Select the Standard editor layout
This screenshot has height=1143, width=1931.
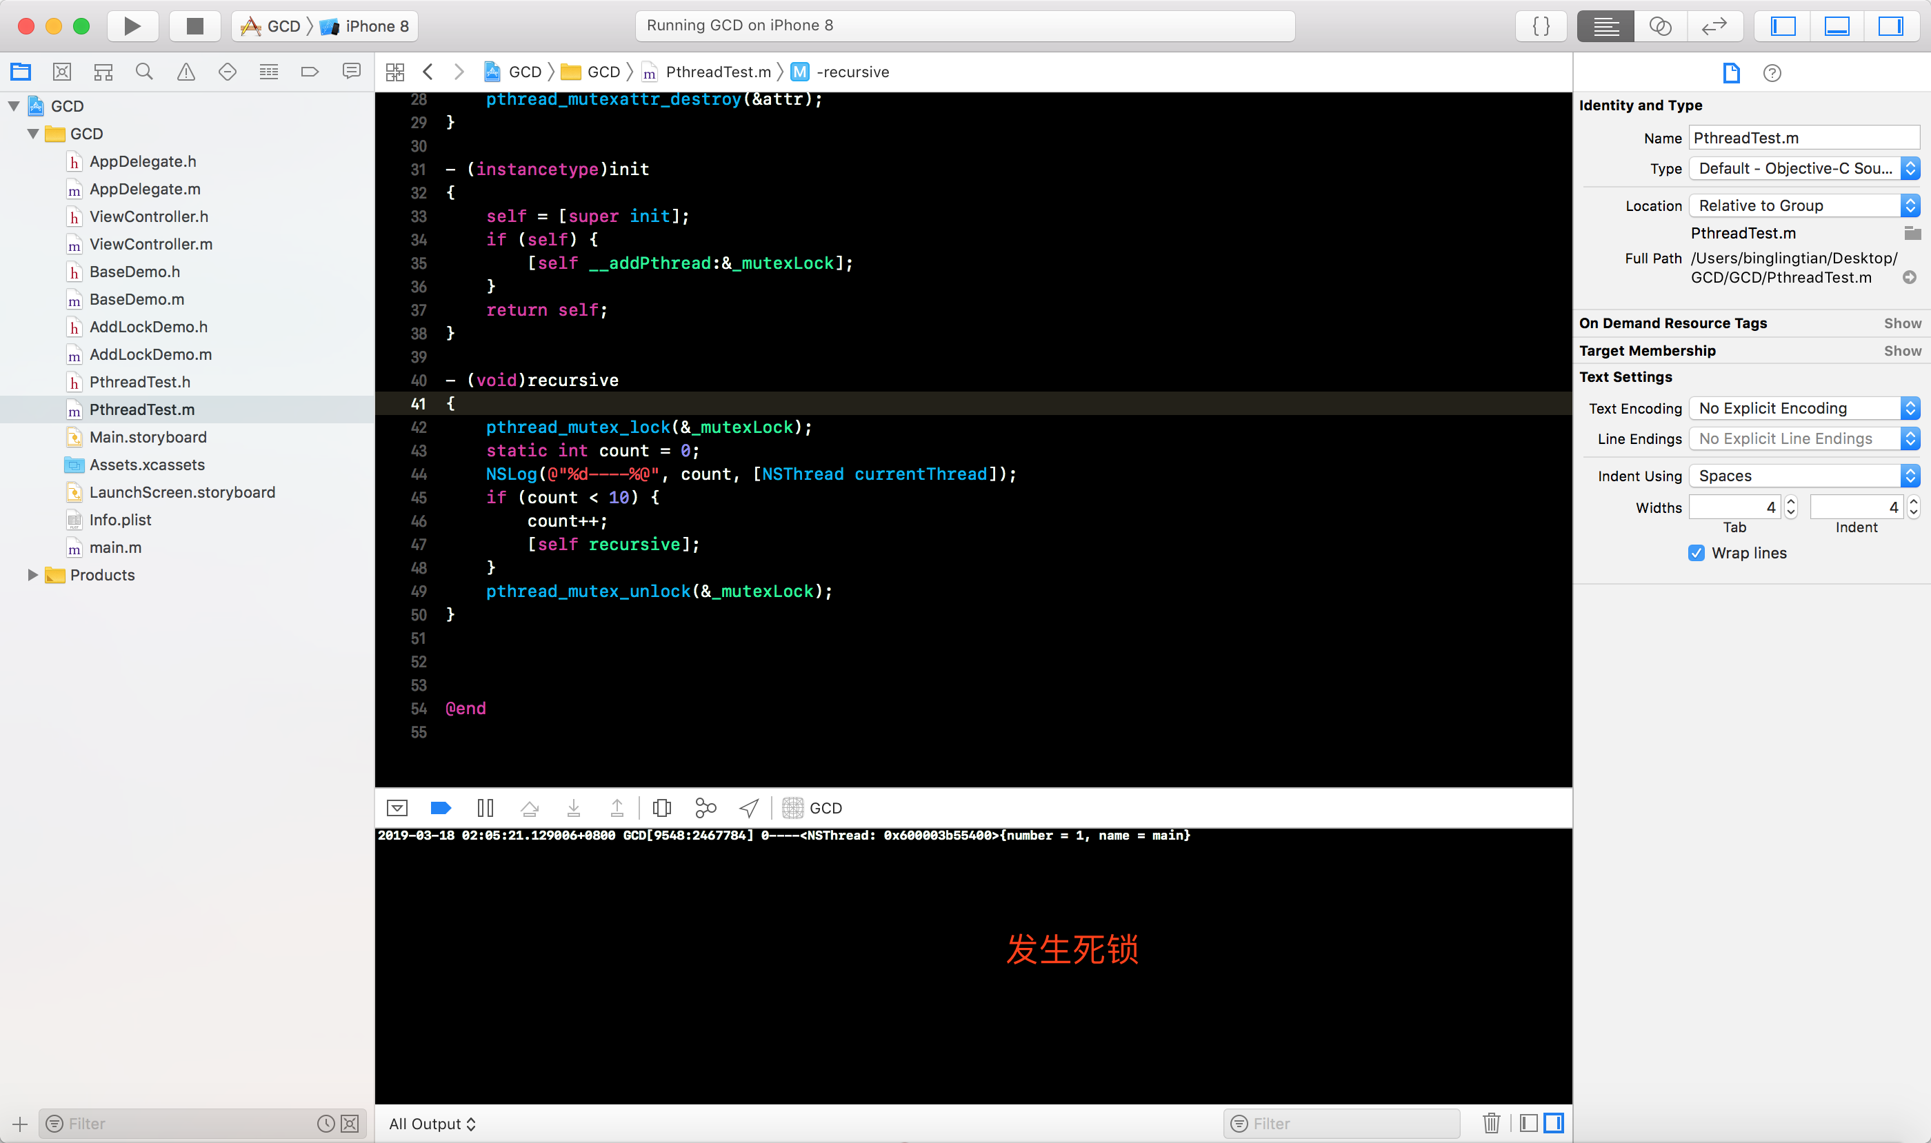[x=1605, y=26]
